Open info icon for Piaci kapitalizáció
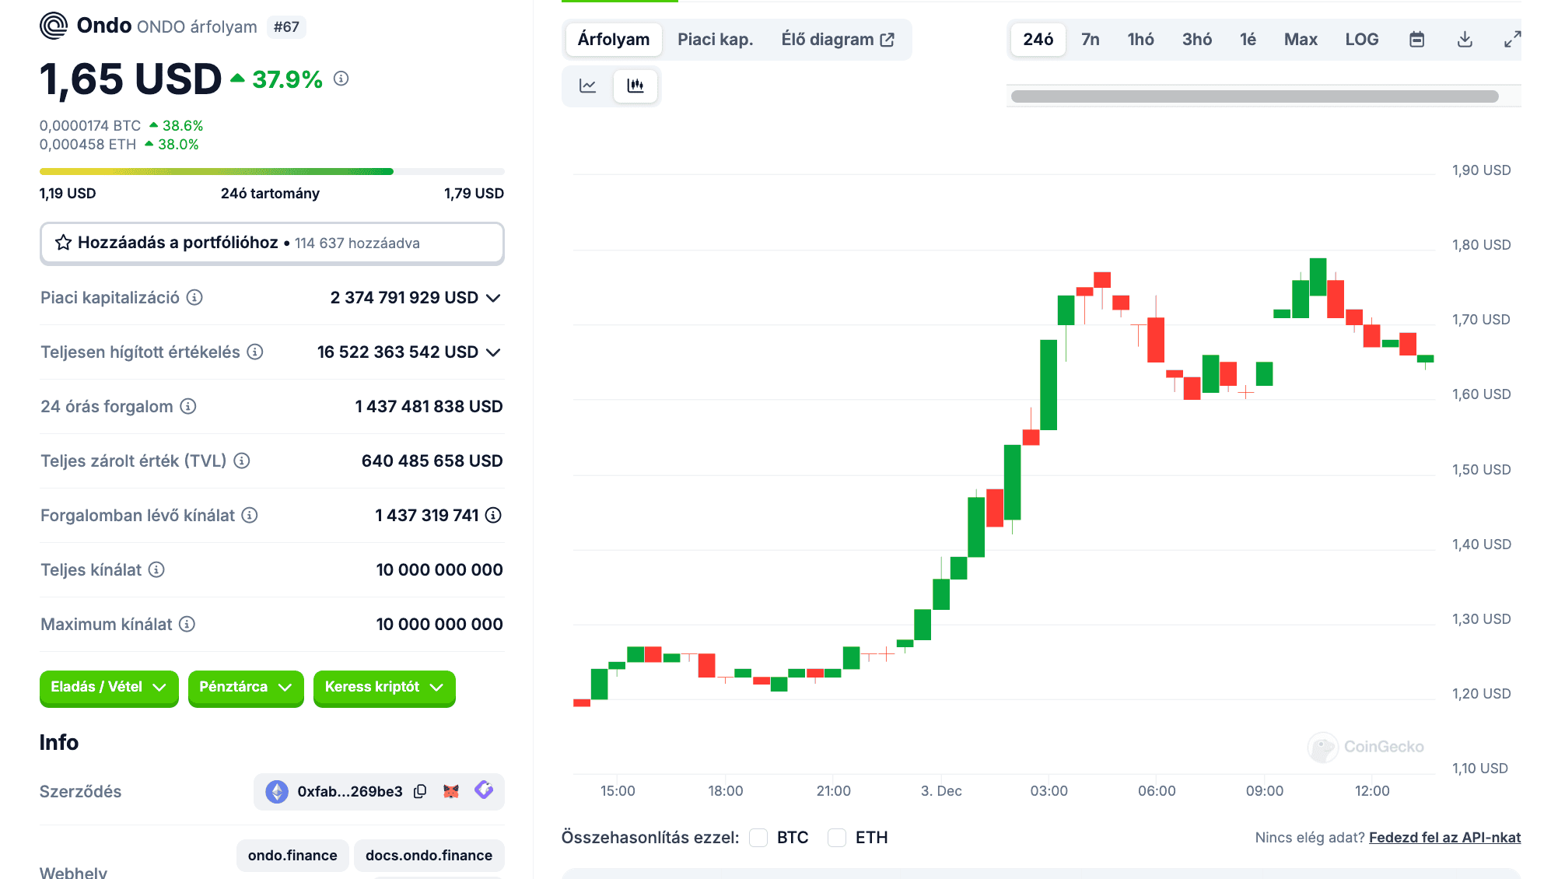The width and height of the screenshot is (1551, 879). (194, 297)
